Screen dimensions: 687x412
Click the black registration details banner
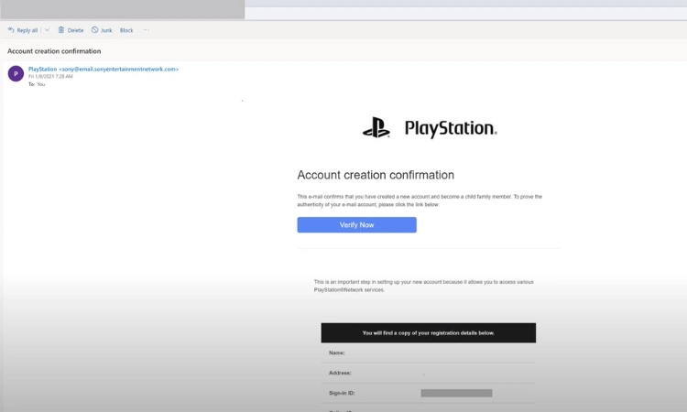(428, 332)
